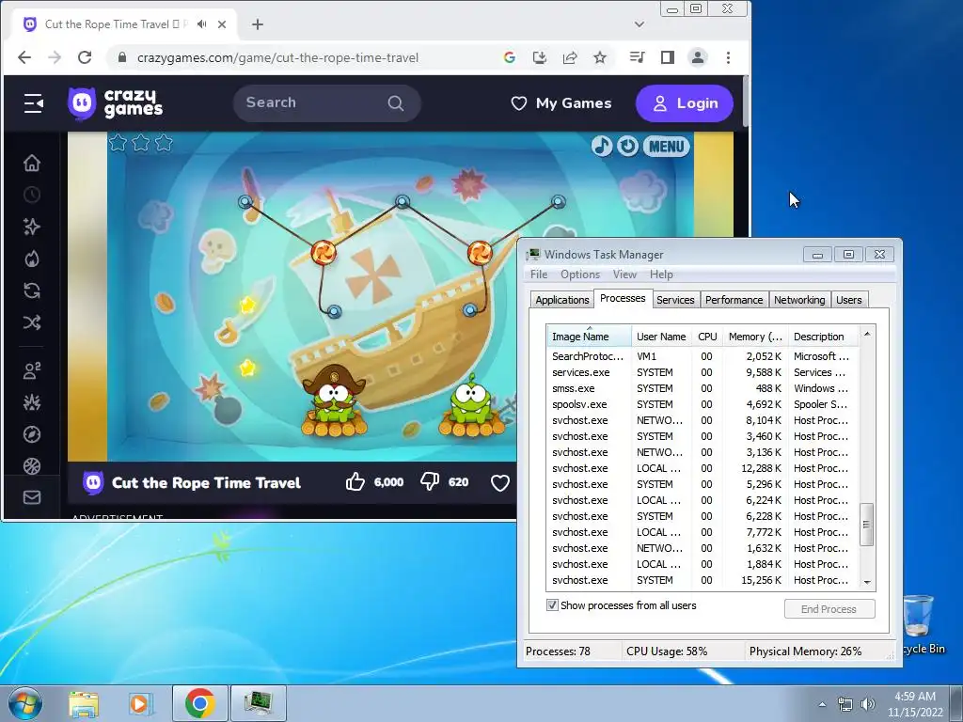
Task: Show hidden tray icons arrow
Action: [x=822, y=704]
